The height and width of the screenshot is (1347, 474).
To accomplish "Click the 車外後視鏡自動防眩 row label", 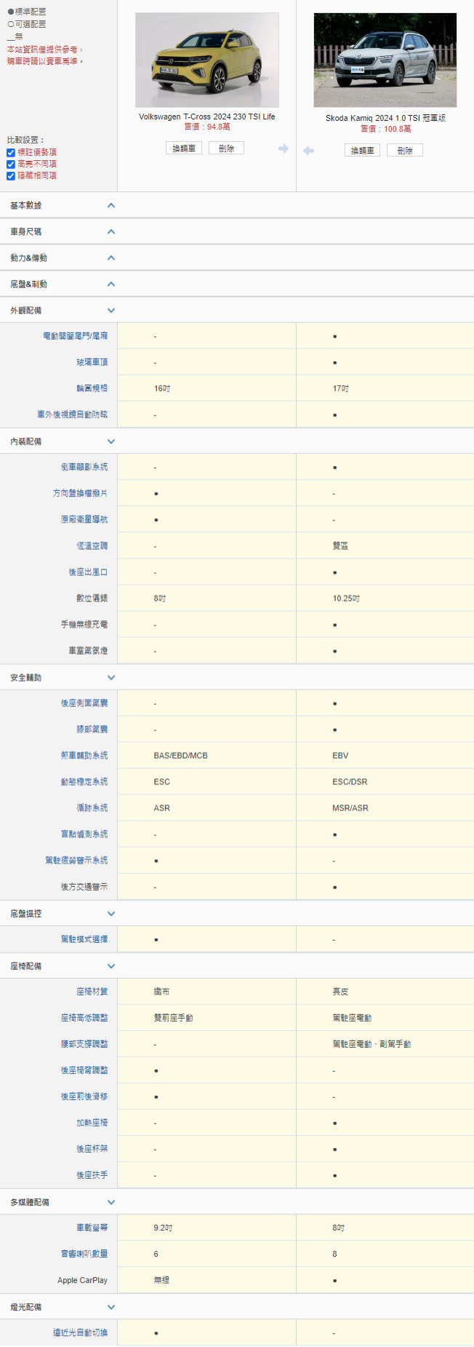I will click(73, 414).
